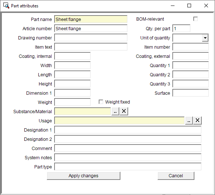Viewport: 215px width, 195px height.
Task: Click Part attributes title bar icon
Action: 6,6
